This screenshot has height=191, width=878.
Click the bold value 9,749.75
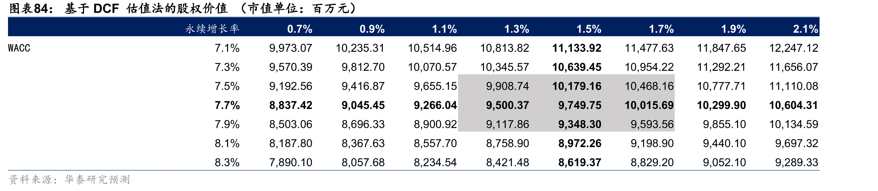click(x=580, y=105)
